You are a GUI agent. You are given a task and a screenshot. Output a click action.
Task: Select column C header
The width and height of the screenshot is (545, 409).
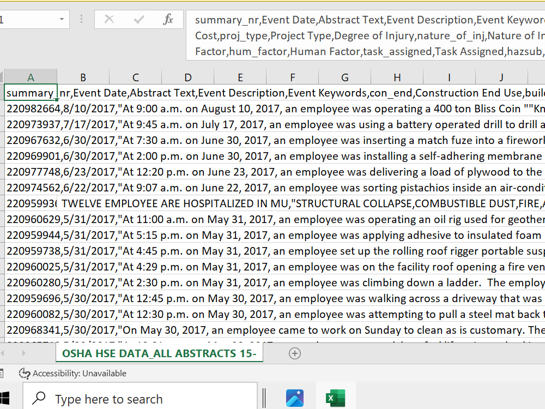click(136, 77)
